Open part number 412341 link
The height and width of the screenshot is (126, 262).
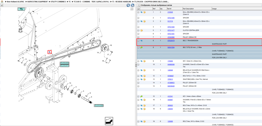[x=170, y=96]
